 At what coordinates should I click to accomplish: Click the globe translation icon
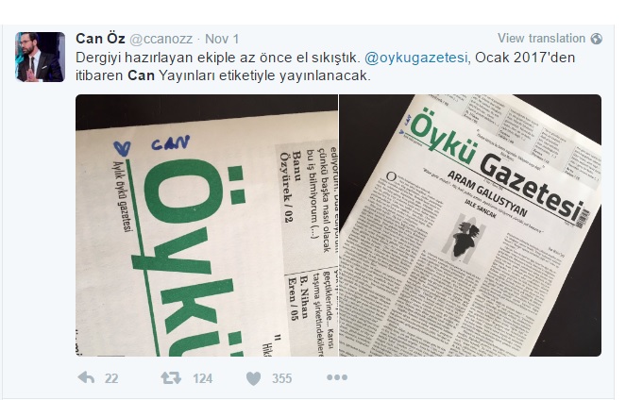coord(596,39)
